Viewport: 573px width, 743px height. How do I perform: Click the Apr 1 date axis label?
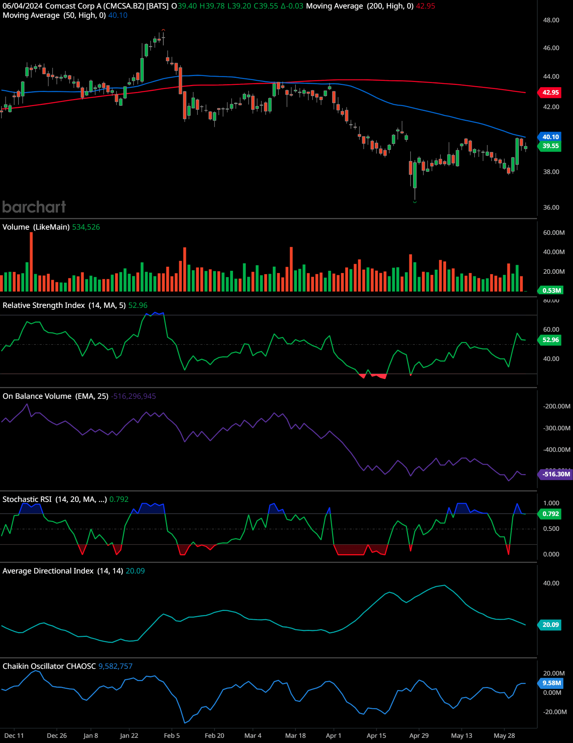[334, 736]
